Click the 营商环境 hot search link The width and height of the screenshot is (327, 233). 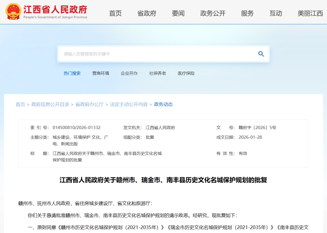point(101,73)
